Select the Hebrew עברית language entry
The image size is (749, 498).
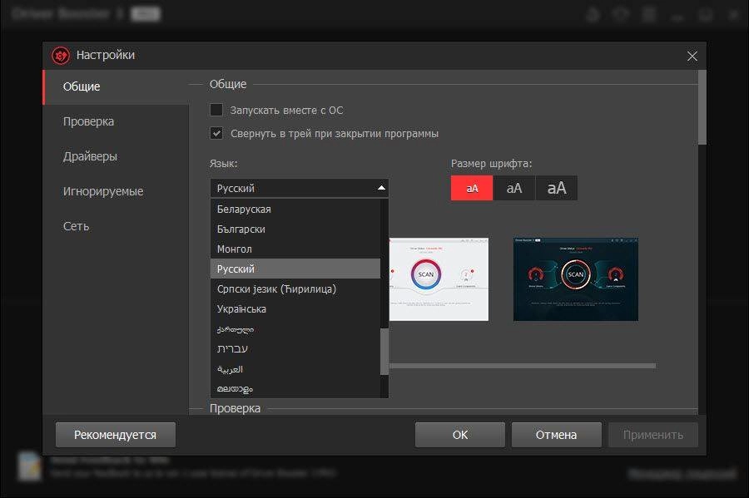point(295,348)
